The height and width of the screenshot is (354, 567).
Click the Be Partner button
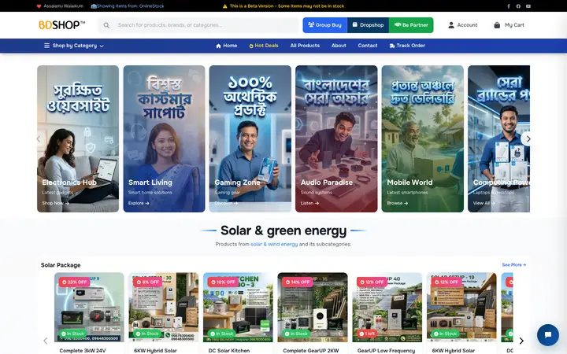pos(411,25)
